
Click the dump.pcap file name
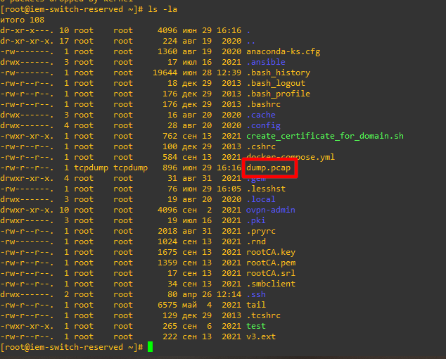pos(268,168)
